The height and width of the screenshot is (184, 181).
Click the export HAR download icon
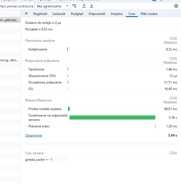tap(92, 6)
